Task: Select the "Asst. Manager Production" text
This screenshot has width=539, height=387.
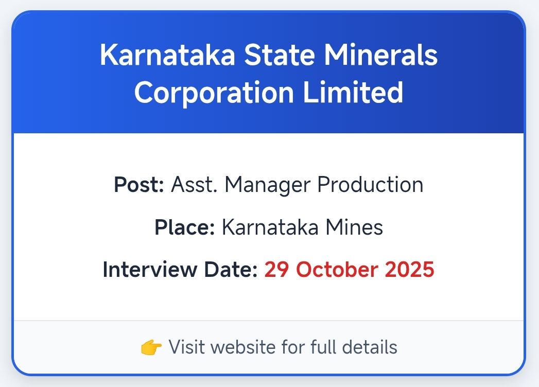Action: pos(297,184)
